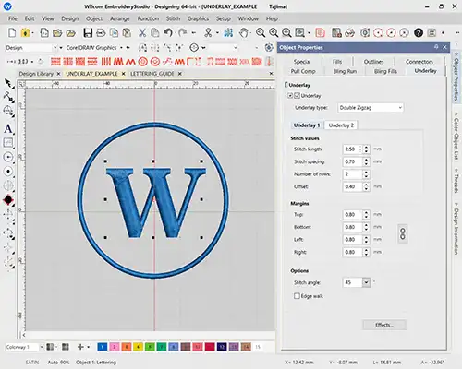Select the Lettering A tool
This screenshot has width=462, height=369.
[8, 128]
